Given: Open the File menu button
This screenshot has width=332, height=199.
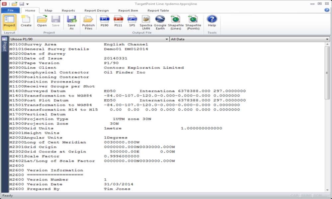Looking at the screenshot, I should point(11,11).
